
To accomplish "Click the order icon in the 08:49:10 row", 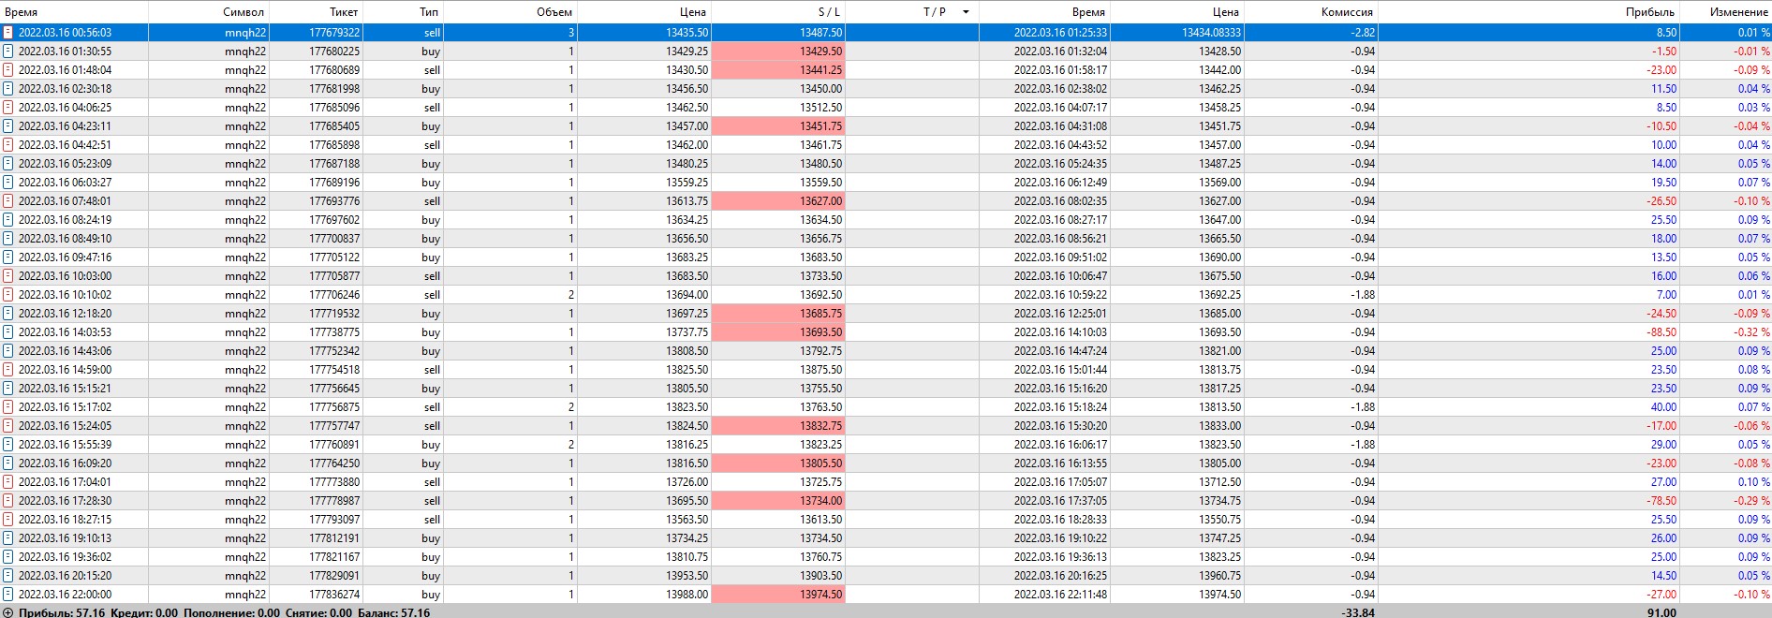I will (x=8, y=239).
